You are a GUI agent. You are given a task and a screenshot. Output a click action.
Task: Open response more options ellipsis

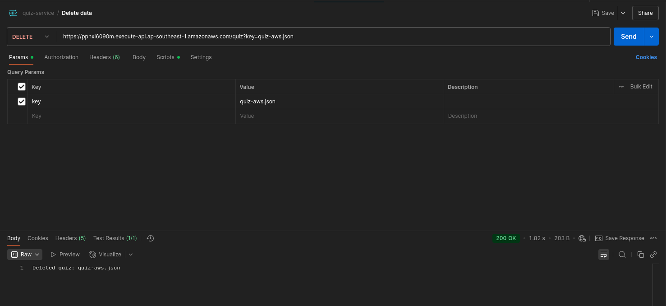(653, 238)
